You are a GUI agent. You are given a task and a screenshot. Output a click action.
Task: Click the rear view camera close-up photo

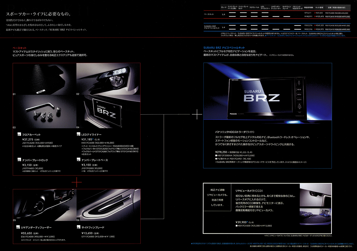316,195
